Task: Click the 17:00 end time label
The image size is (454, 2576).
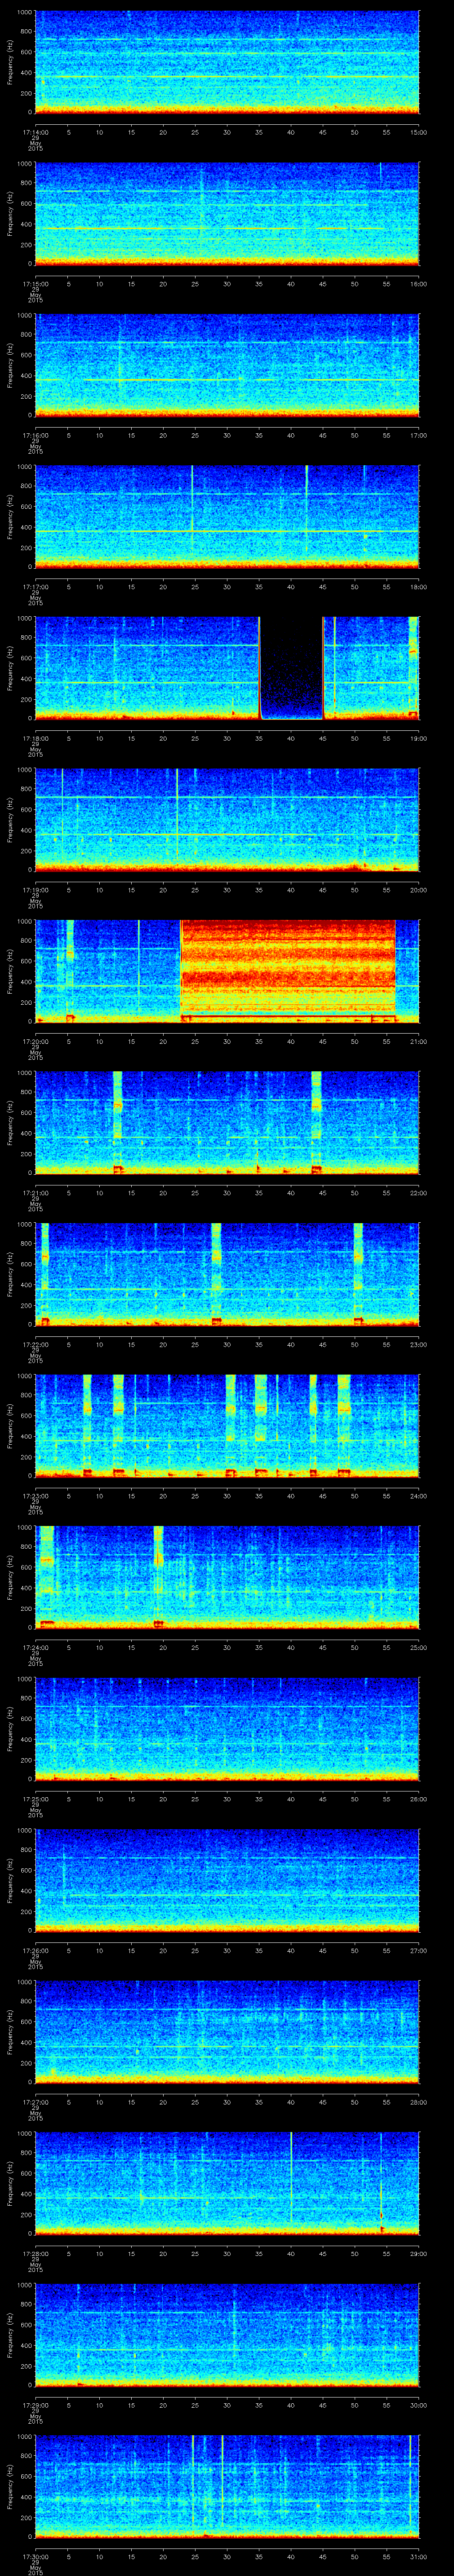Action: [x=418, y=435]
